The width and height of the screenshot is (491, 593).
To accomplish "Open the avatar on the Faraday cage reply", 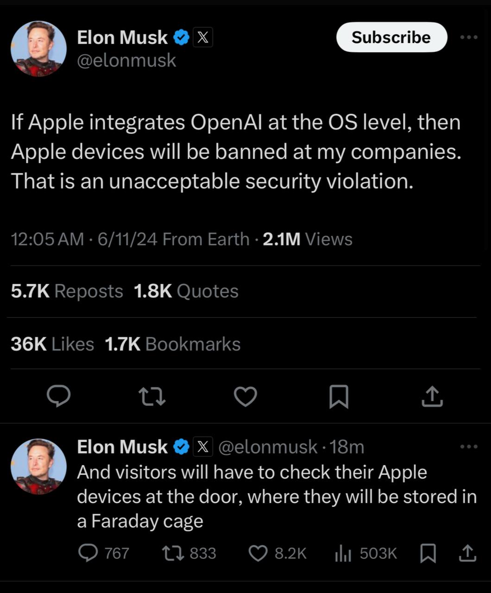I will click(x=38, y=466).
